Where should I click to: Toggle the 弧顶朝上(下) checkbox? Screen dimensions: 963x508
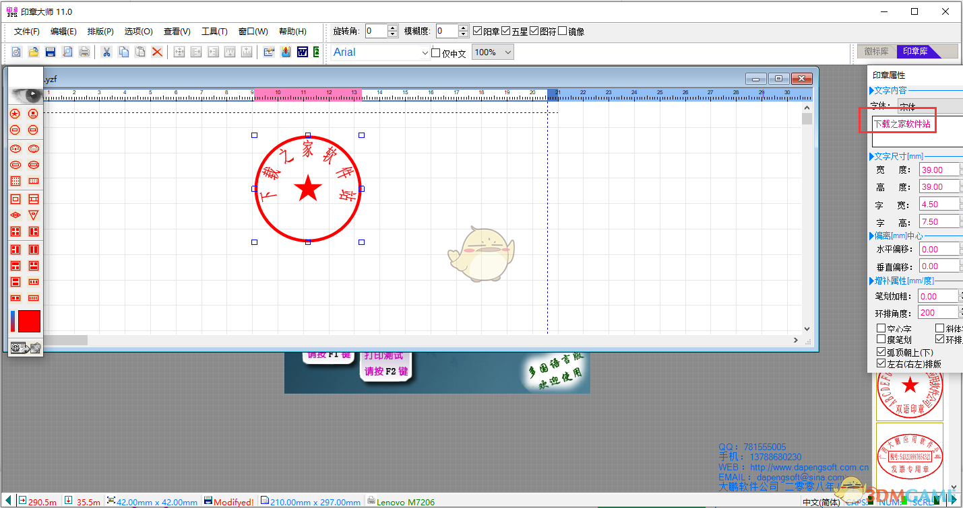(x=881, y=352)
